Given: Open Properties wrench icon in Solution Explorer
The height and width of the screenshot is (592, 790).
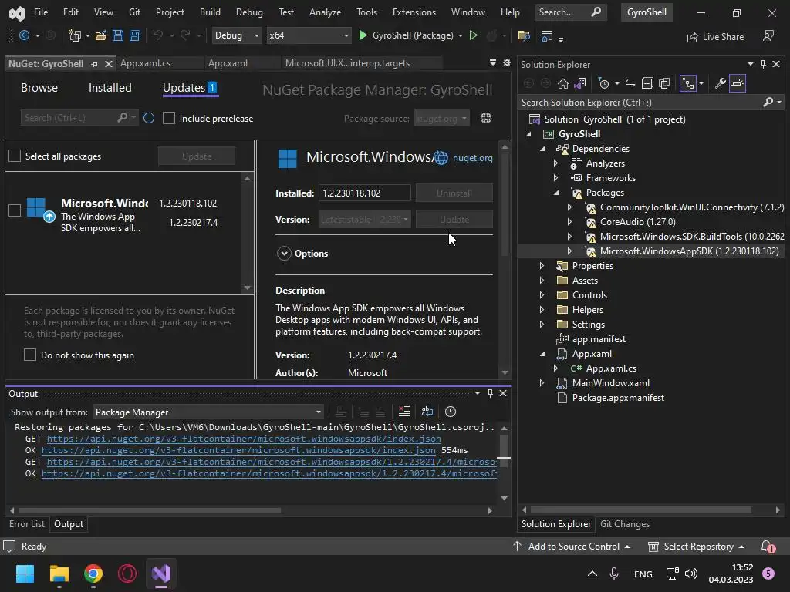Looking at the screenshot, I should point(721,83).
